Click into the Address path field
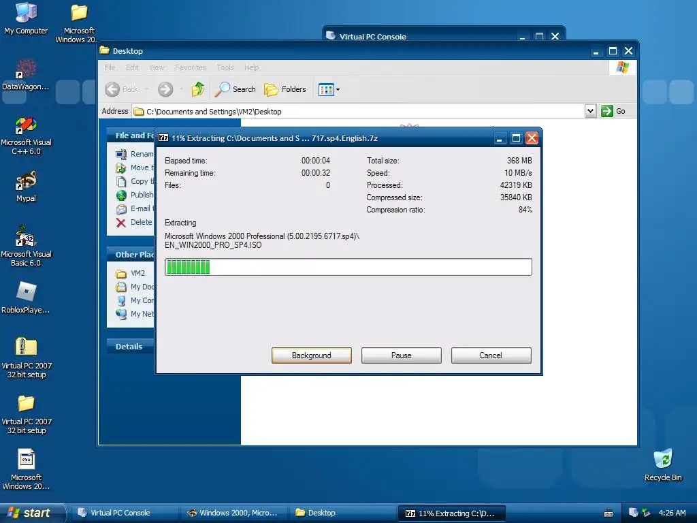The width and height of the screenshot is (697, 523). coord(358,111)
